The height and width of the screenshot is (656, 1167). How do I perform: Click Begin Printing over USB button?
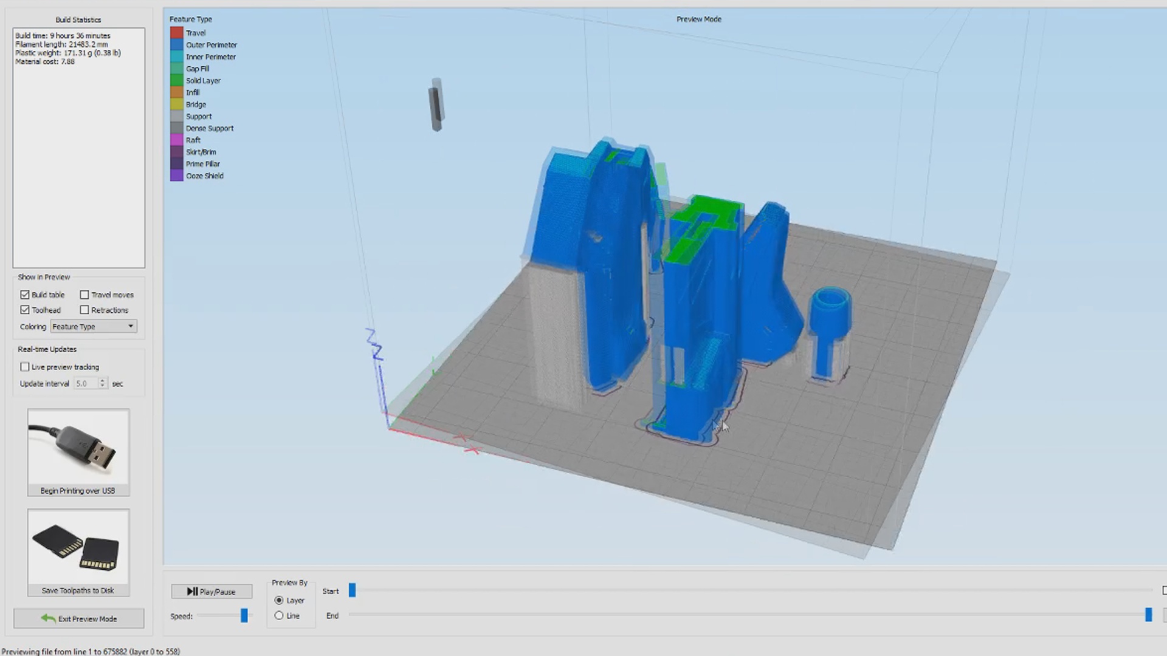pos(78,453)
